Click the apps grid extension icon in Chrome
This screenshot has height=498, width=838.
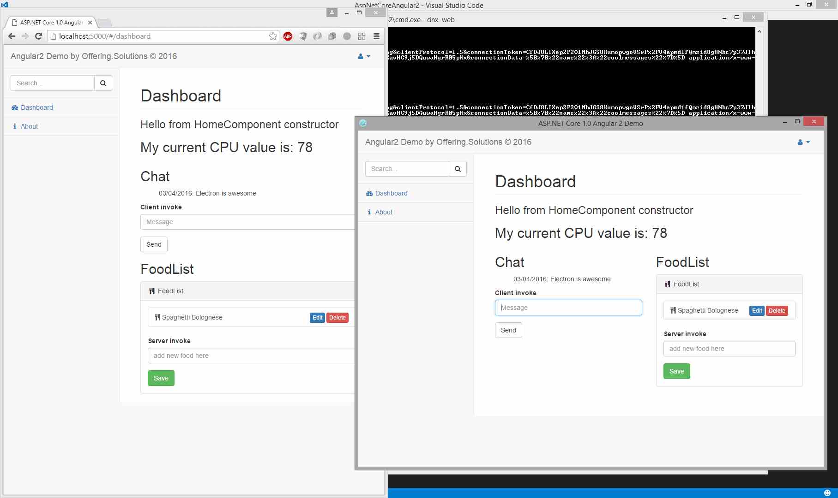click(x=362, y=36)
